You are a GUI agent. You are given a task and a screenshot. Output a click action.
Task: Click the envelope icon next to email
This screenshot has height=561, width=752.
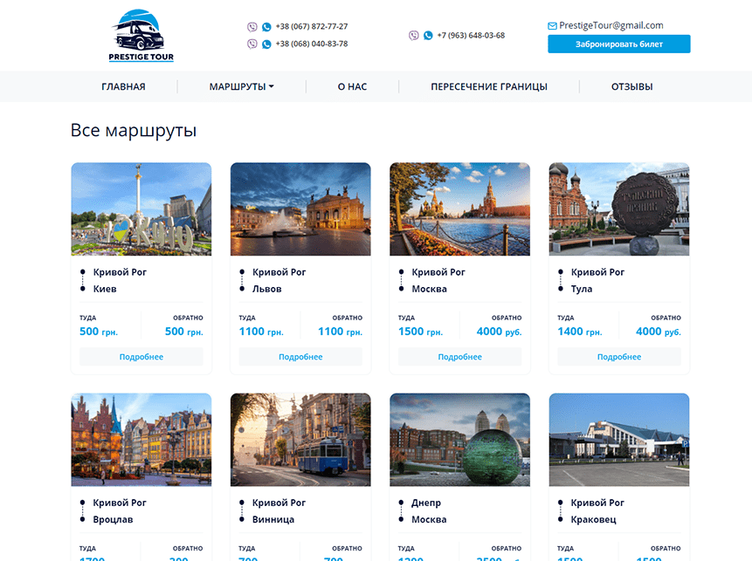tap(552, 26)
